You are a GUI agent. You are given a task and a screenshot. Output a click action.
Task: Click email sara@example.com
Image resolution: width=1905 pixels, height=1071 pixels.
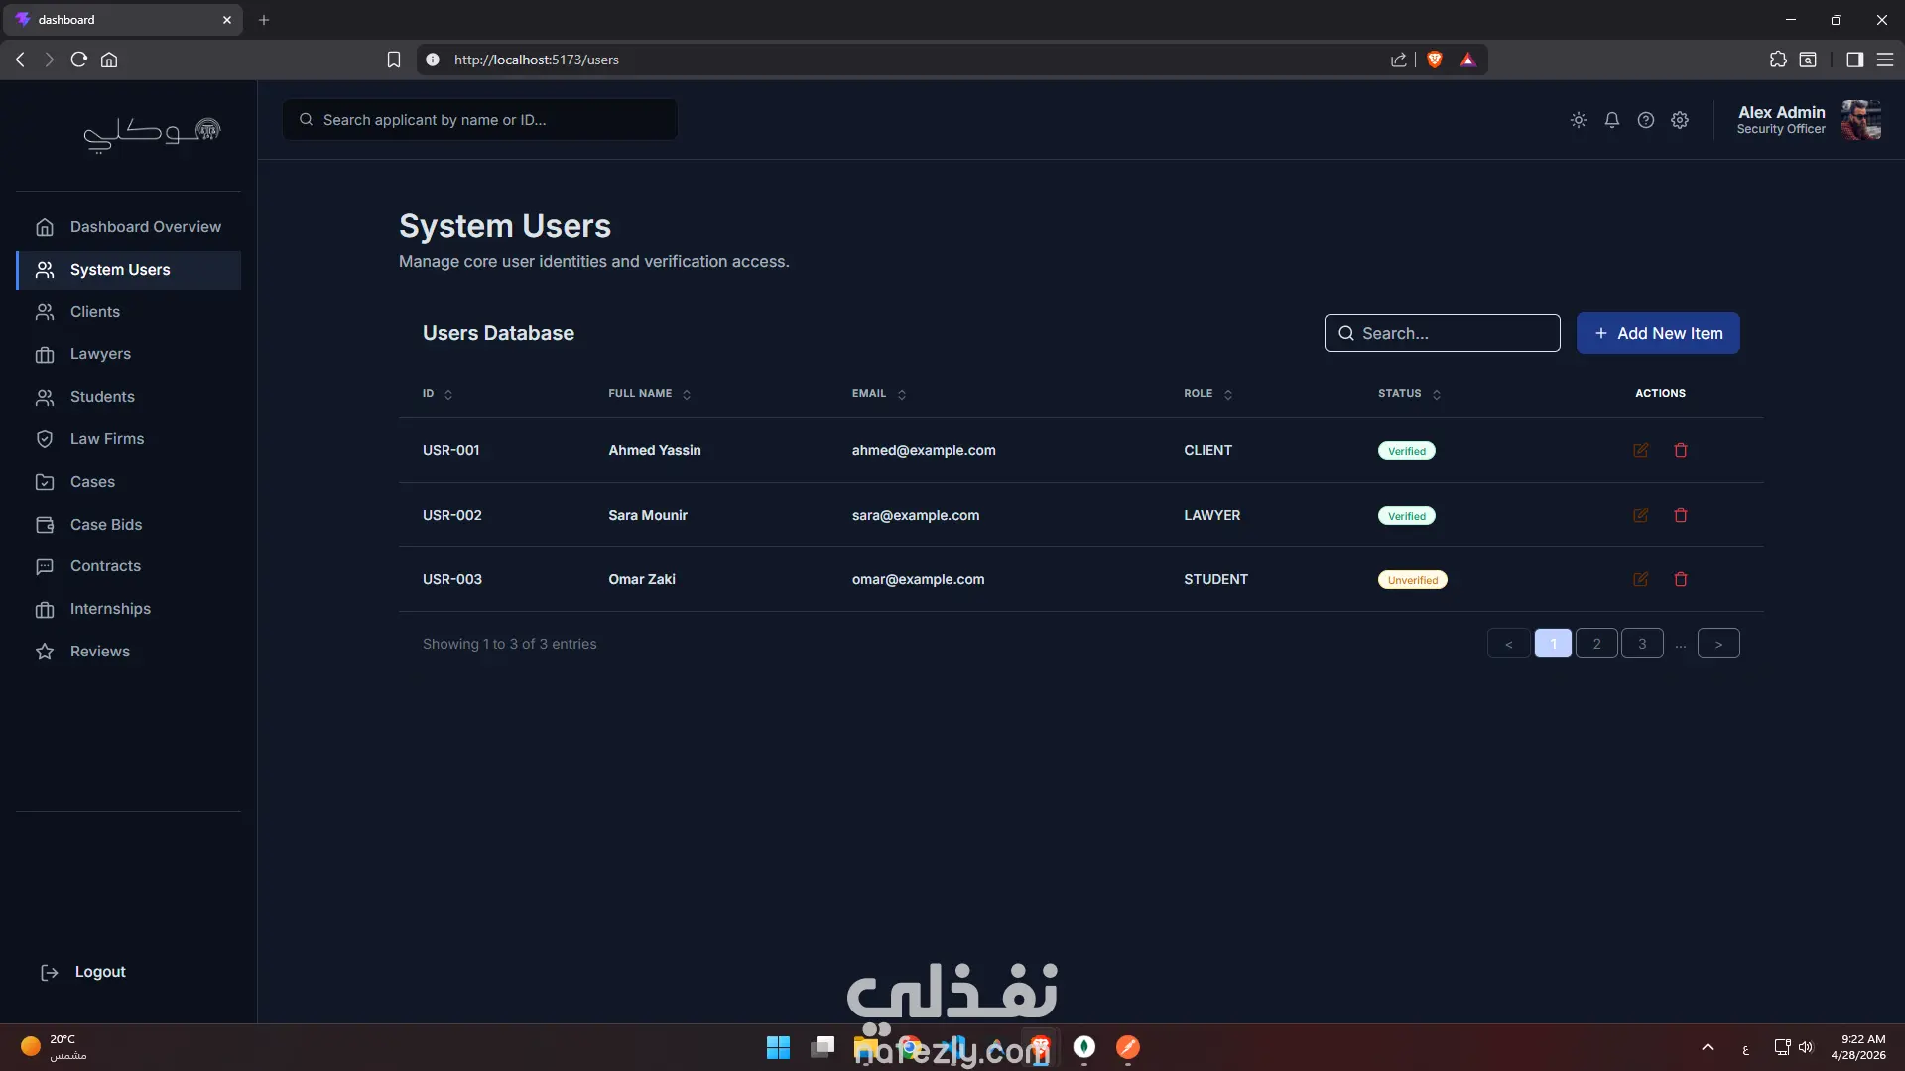pos(916,515)
